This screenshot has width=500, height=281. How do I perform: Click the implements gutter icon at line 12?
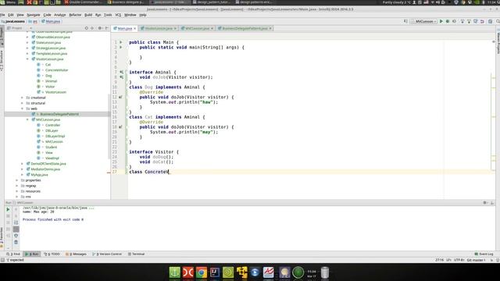coord(120,97)
